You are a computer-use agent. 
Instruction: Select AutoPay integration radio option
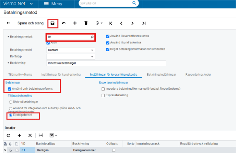(11, 109)
